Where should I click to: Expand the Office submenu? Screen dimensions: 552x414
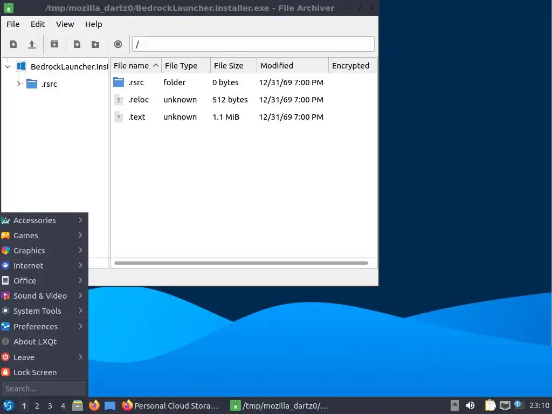click(x=81, y=280)
